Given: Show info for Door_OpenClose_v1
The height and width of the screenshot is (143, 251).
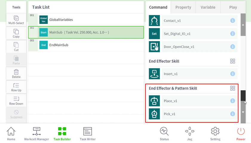Looking at the screenshot, I should pyautogui.click(x=232, y=46).
